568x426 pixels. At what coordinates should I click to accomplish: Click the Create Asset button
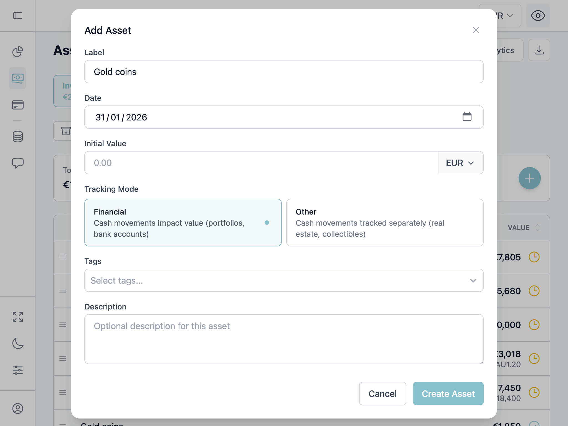coord(448,393)
